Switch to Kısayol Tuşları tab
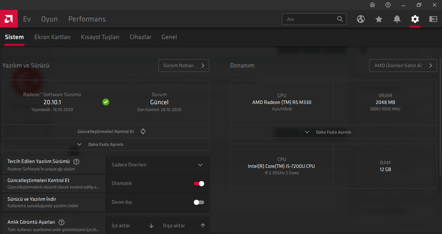Viewport: 442px width, 234px height. [x=100, y=37]
